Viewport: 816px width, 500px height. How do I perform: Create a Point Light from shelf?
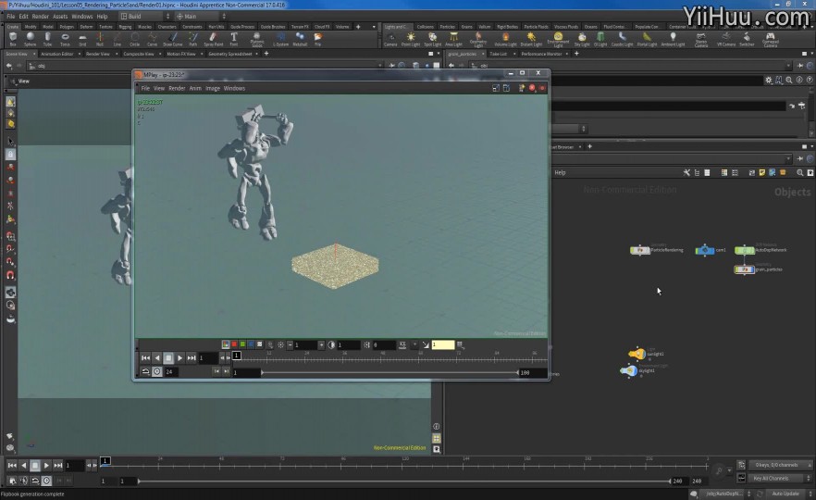pyautogui.click(x=411, y=39)
